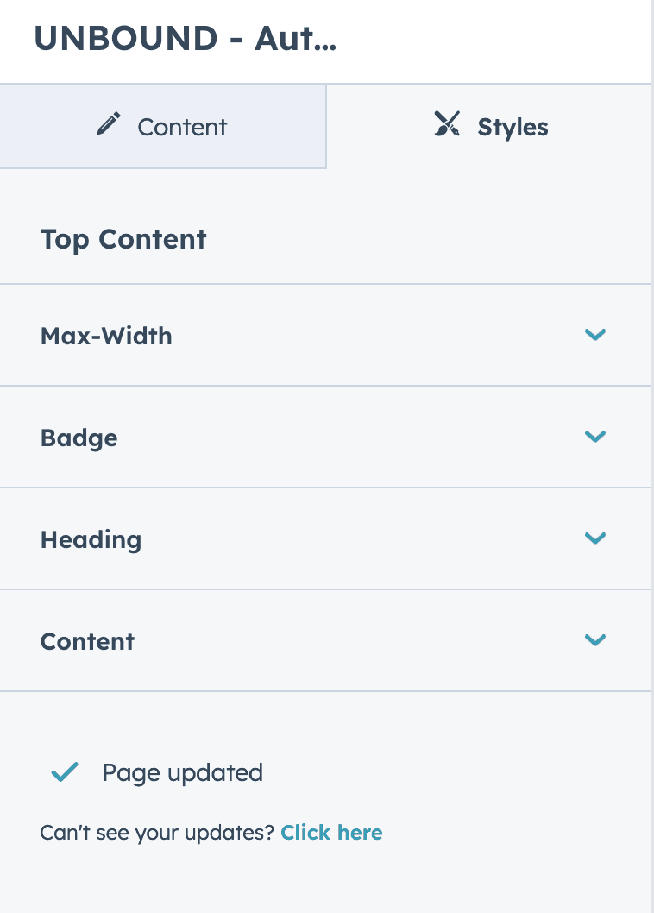Select the blue chevron beside Badge
The height and width of the screenshot is (913, 654).
click(x=595, y=437)
